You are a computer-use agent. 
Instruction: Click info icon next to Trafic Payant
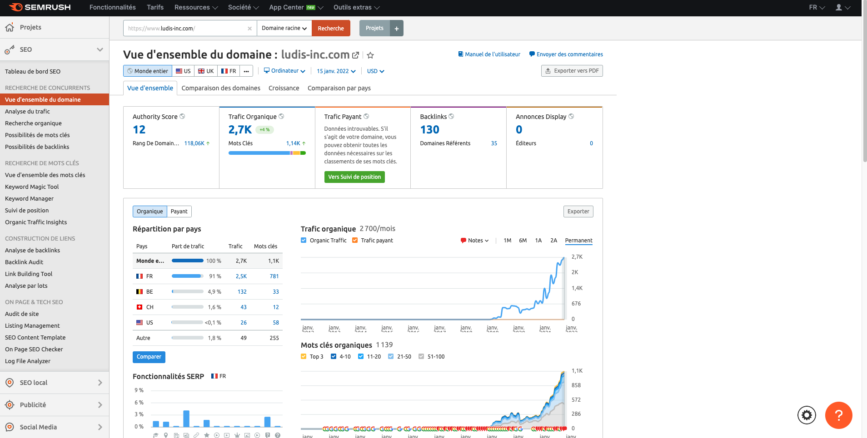tap(366, 117)
